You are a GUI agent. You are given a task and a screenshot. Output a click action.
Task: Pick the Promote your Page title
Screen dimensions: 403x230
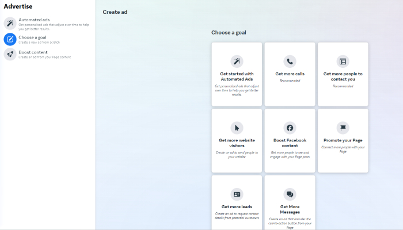343,140
